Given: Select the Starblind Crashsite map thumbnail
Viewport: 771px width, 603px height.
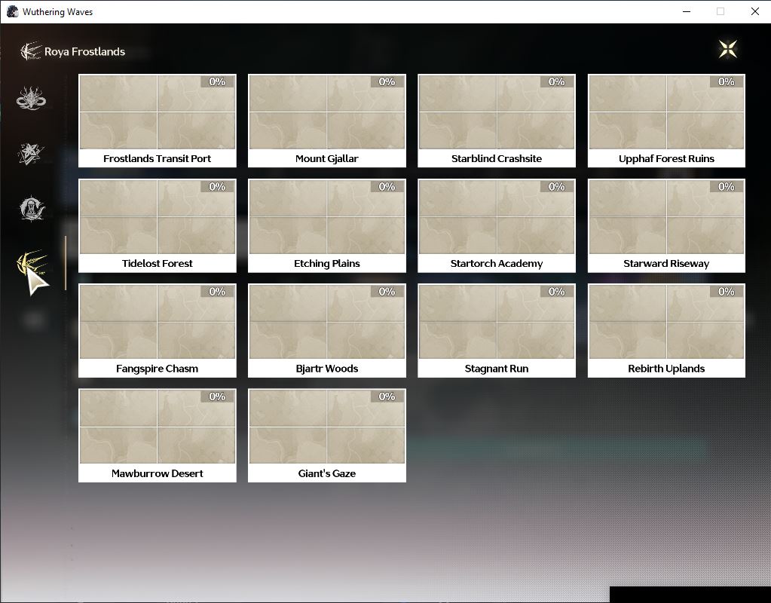Looking at the screenshot, I should click(x=497, y=112).
